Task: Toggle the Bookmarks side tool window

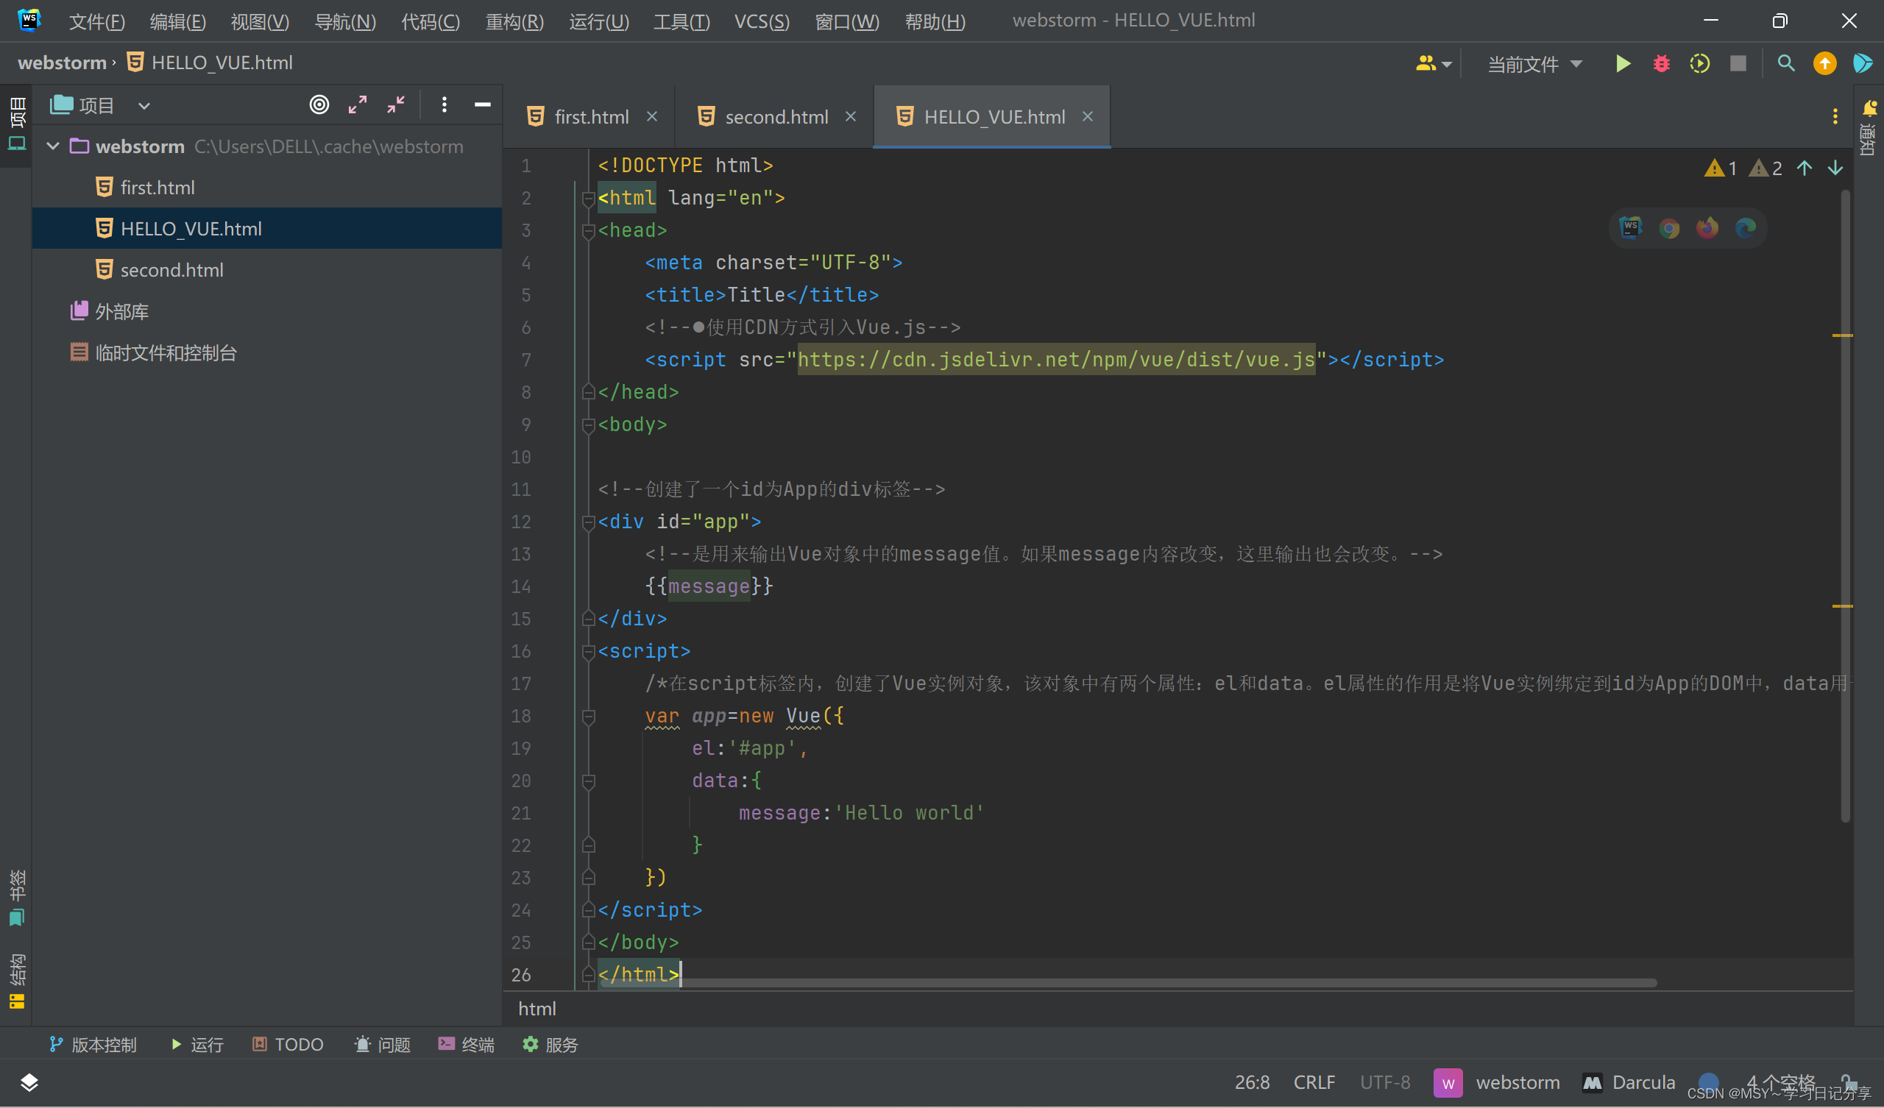Action: pyautogui.click(x=16, y=897)
